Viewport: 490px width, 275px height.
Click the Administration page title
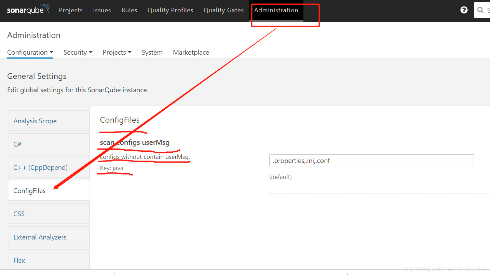click(x=34, y=35)
